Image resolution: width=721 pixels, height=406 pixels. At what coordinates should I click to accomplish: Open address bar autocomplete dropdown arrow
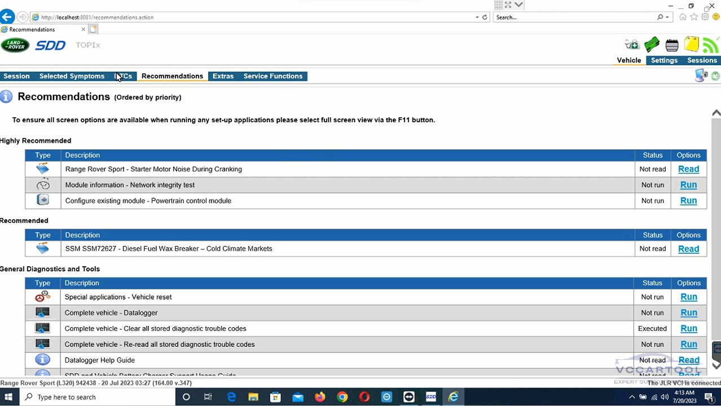(477, 17)
